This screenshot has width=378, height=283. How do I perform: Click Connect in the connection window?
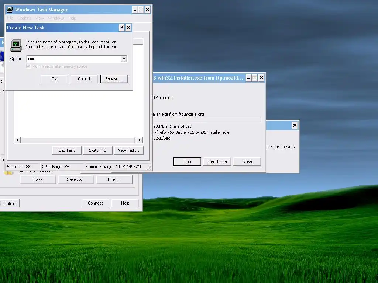click(x=95, y=203)
